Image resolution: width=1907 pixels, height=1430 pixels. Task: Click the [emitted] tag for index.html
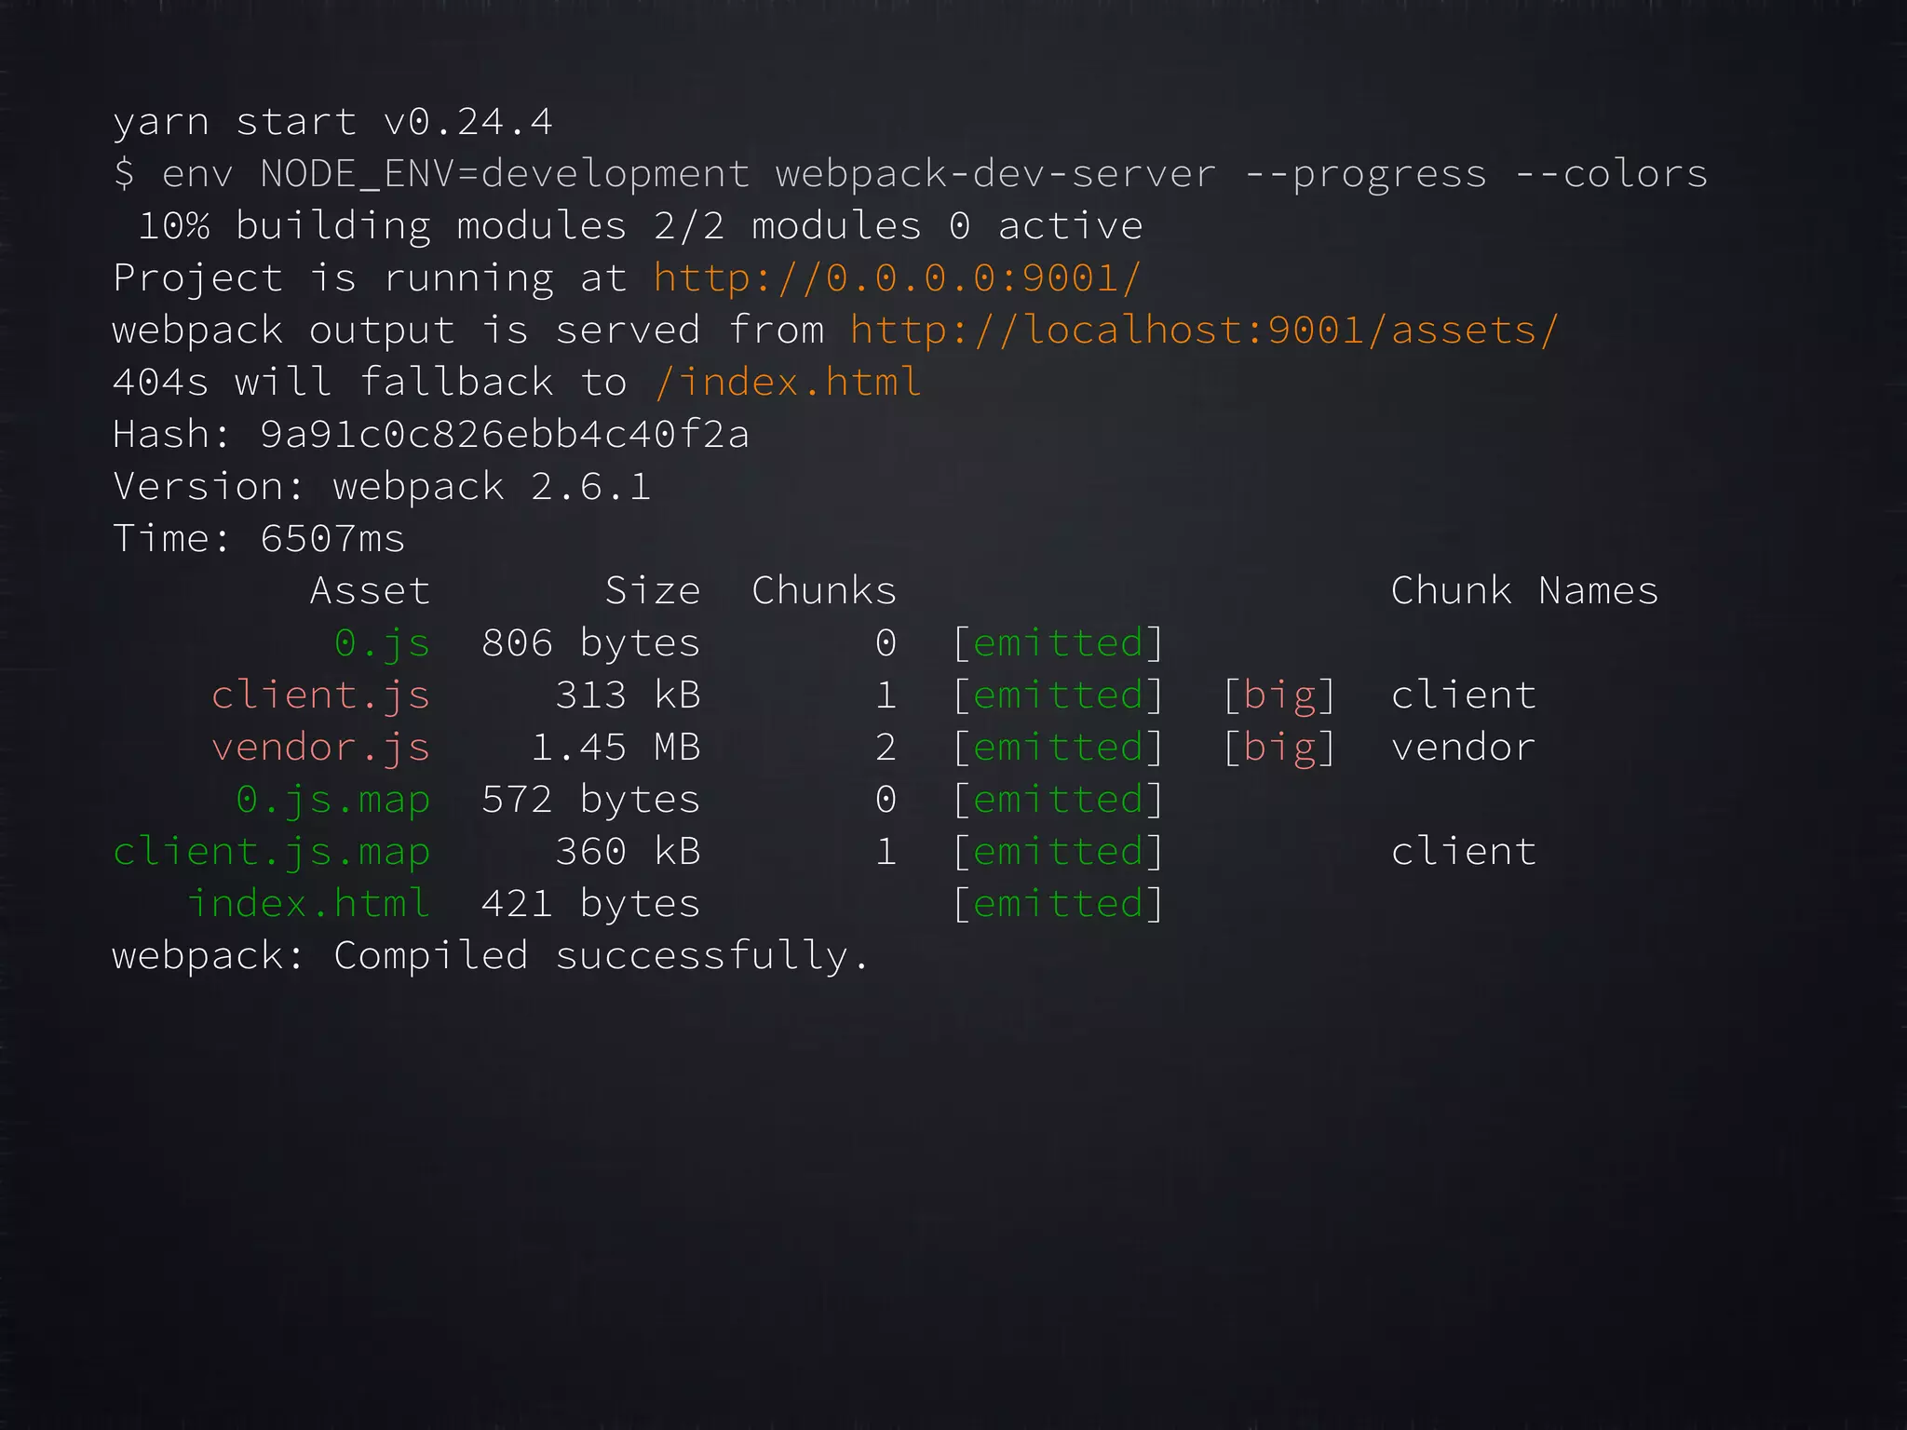point(1058,904)
